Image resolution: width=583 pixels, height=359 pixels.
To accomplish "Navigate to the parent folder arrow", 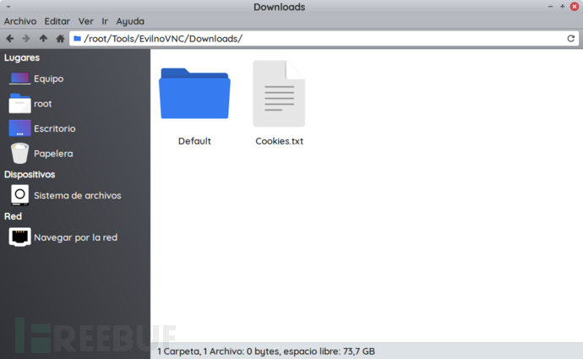I will [43, 38].
